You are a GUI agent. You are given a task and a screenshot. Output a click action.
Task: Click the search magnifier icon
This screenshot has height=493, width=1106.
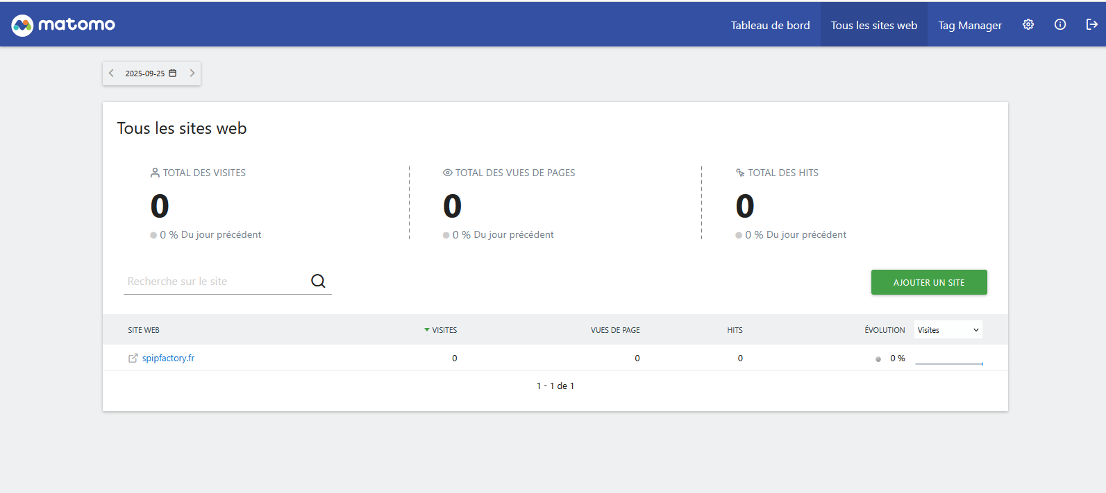click(x=318, y=281)
